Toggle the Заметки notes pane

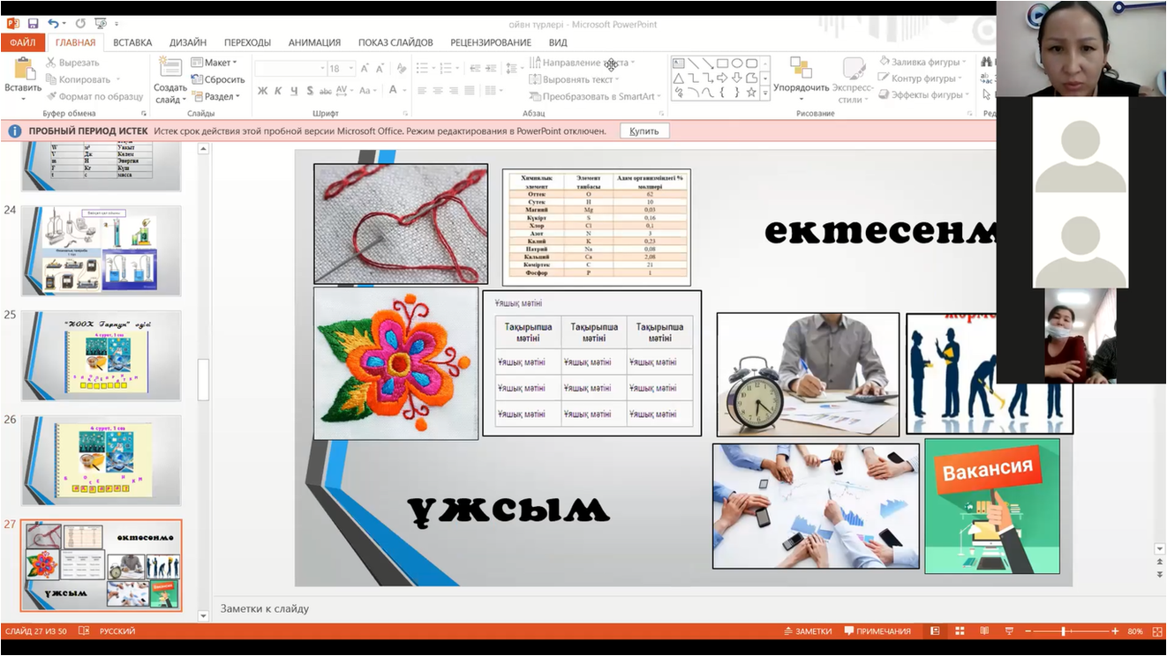(808, 631)
